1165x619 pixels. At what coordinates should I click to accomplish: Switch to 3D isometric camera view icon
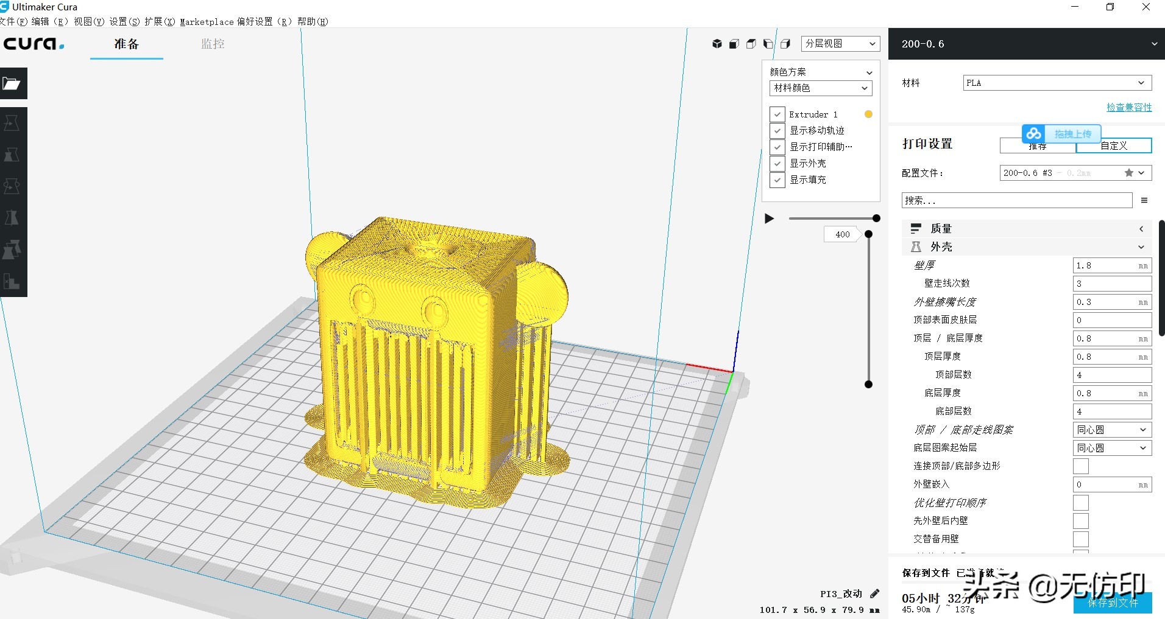717,44
